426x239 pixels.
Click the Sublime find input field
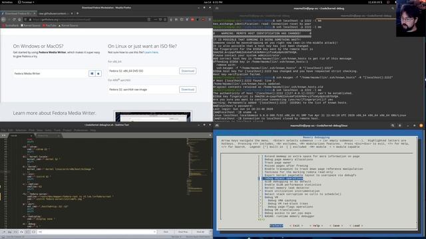[97, 232]
